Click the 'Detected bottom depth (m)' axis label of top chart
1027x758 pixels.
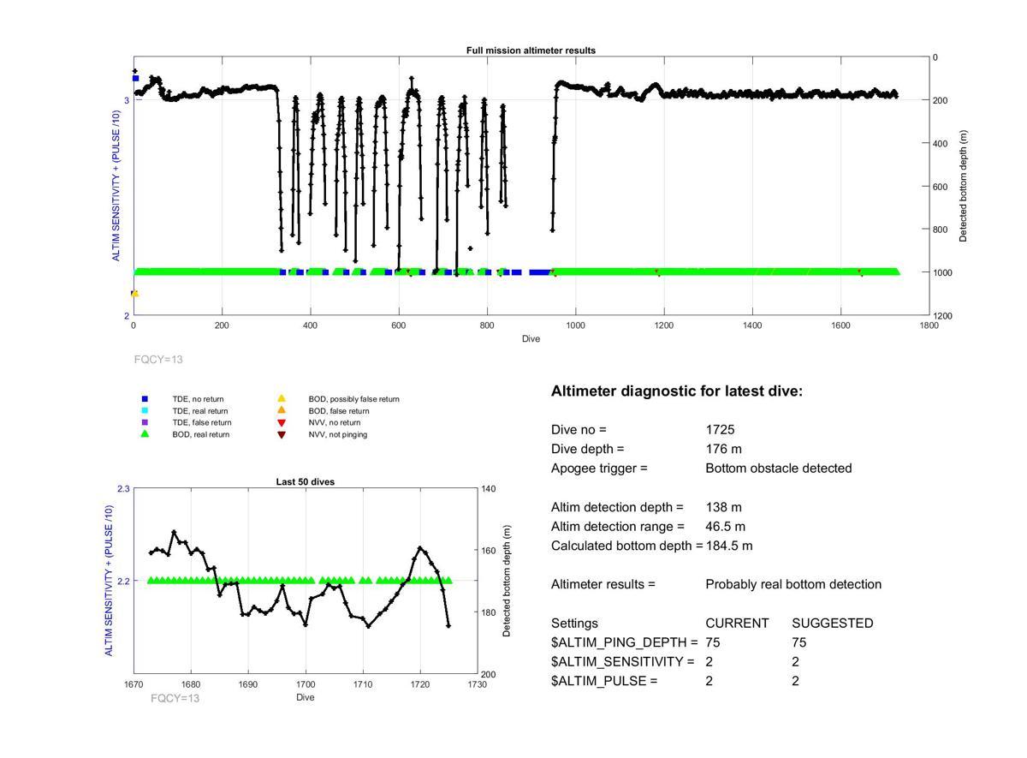coord(963,186)
